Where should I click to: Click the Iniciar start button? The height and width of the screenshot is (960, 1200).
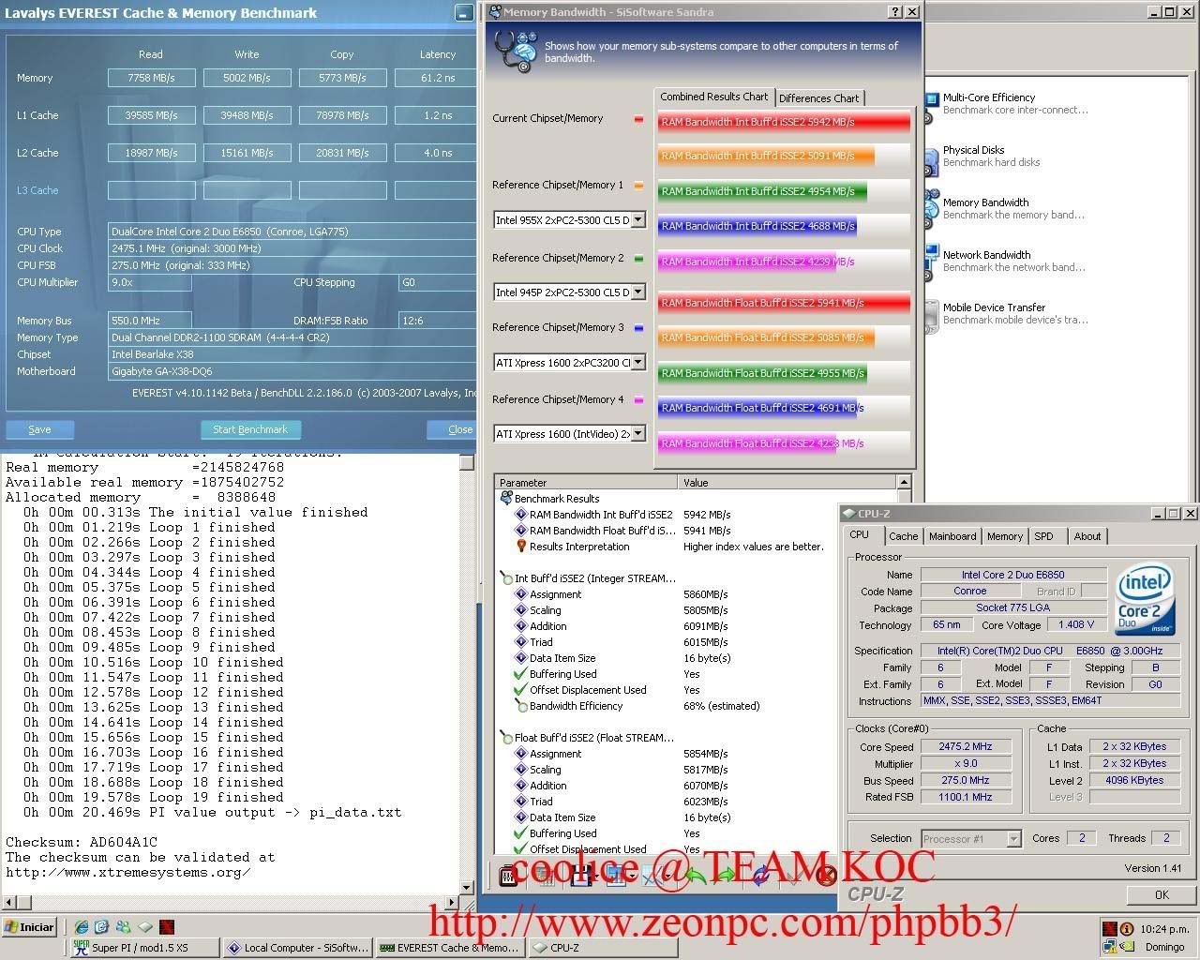click(30, 927)
